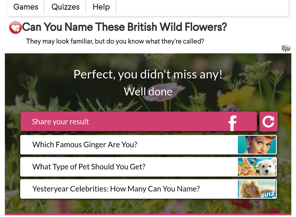Open the Help menu
This screenshot has height=217, width=296.
(x=101, y=7)
